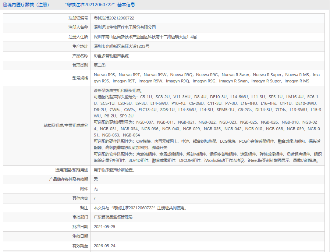Click the 适用范围/预期用途 label
330x252 pixels.
(x=72, y=170)
